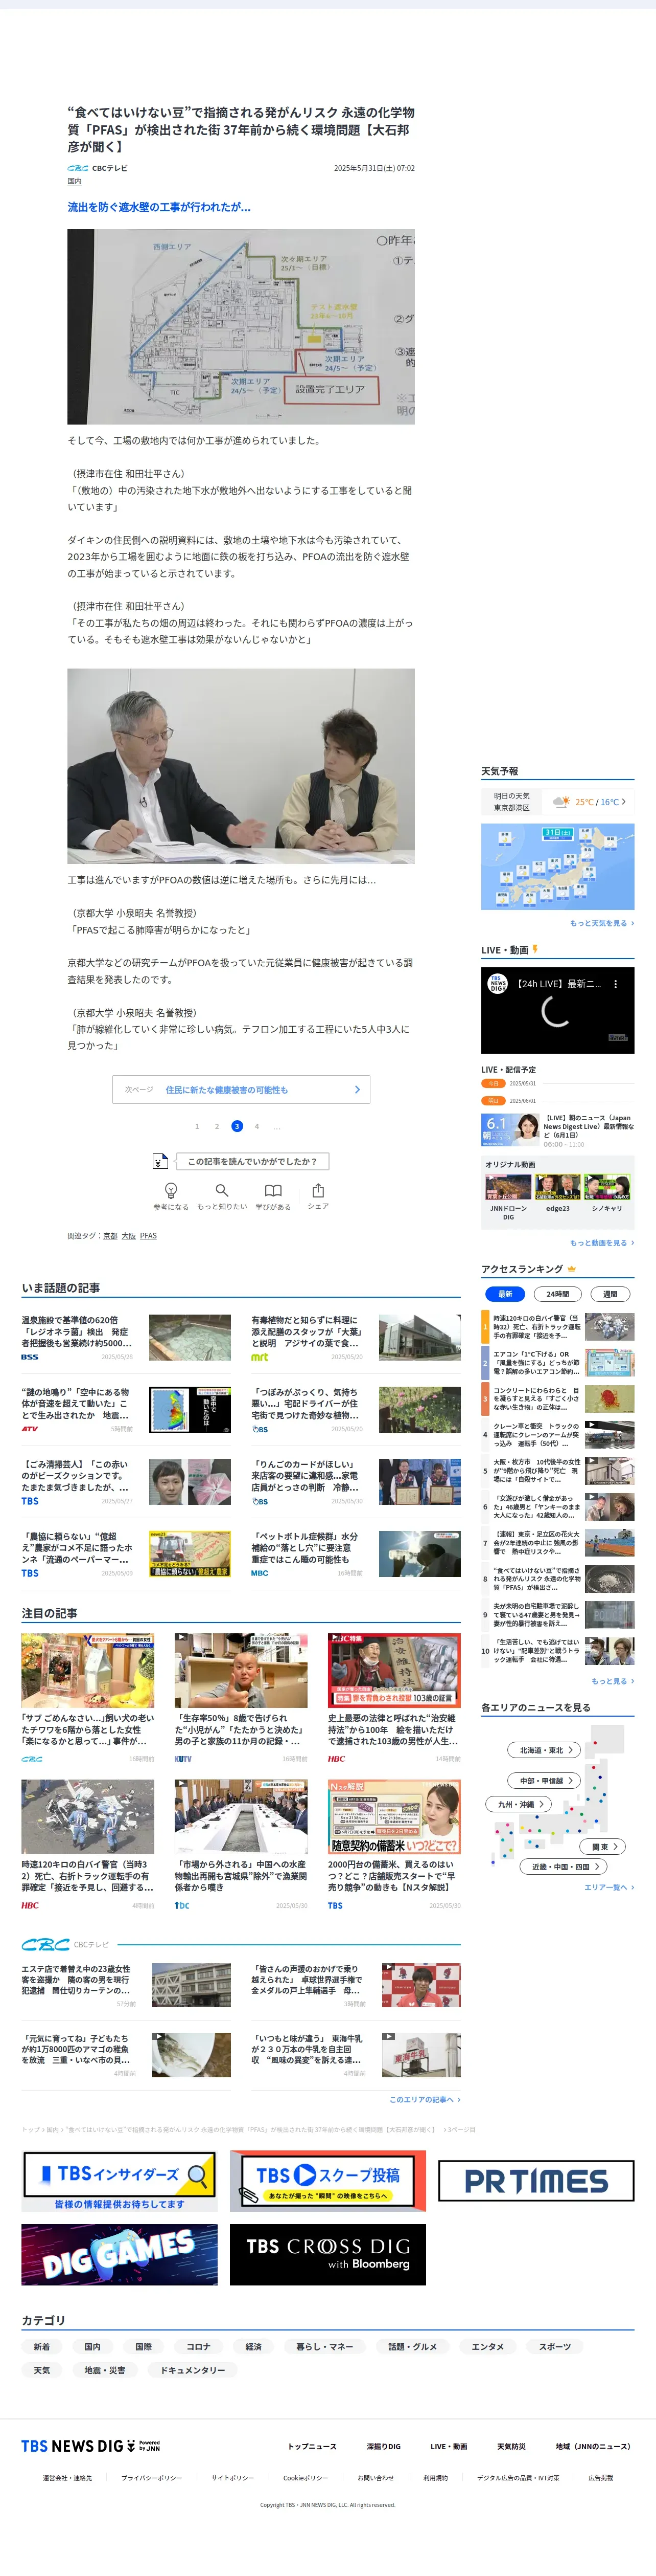Viewport: 656px width, 2576px height.
Task: Open the シェア share icon
Action: tap(317, 1190)
